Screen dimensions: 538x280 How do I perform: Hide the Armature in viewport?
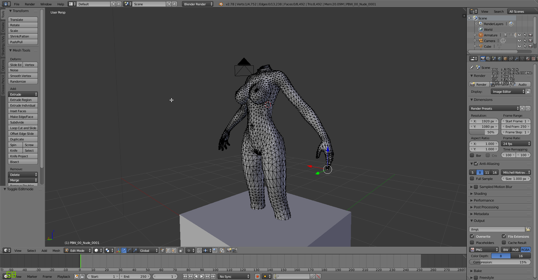pyautogui.click(x=519, y=35)
